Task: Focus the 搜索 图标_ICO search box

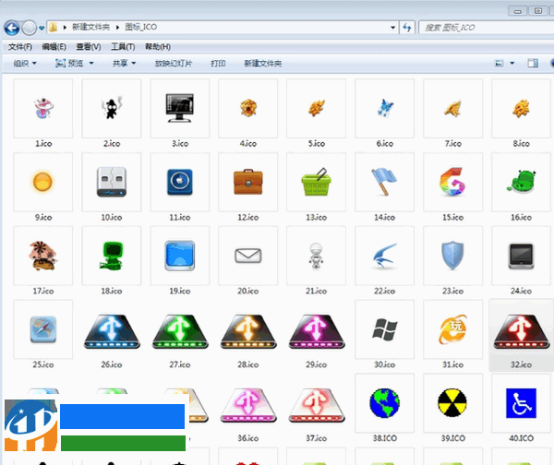Action: pos(487,27)
